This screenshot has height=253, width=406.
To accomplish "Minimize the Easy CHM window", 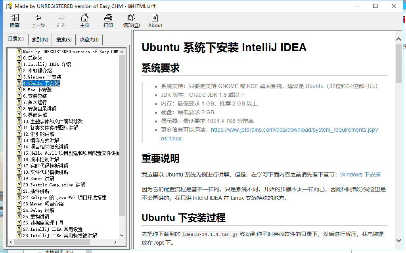I will [358, 6].
